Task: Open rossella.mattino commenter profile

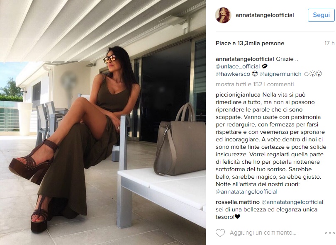Action: point(238,202)
